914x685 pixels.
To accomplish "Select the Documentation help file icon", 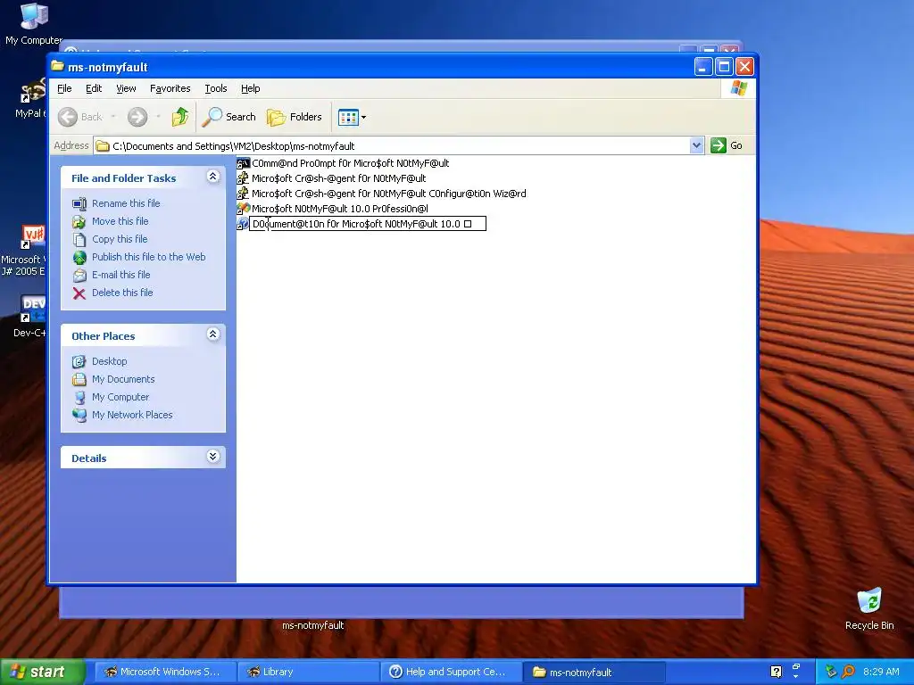I will (243, 224).
